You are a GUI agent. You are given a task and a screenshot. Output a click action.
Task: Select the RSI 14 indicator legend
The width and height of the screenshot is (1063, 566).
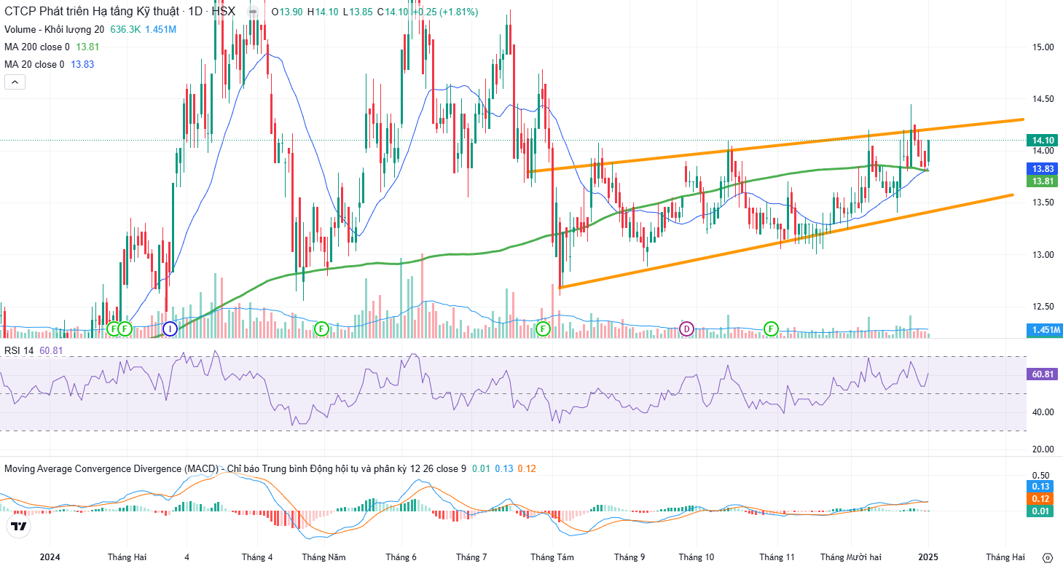click(20, 351)
